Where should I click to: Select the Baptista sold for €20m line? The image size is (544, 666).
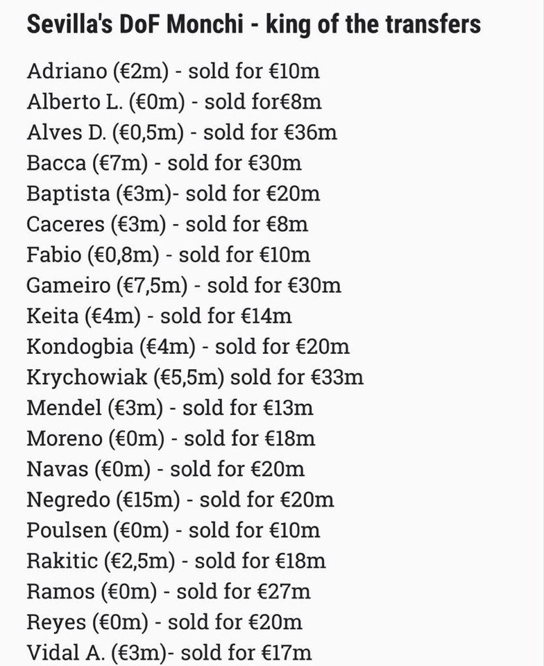click(x=173, y=194)
